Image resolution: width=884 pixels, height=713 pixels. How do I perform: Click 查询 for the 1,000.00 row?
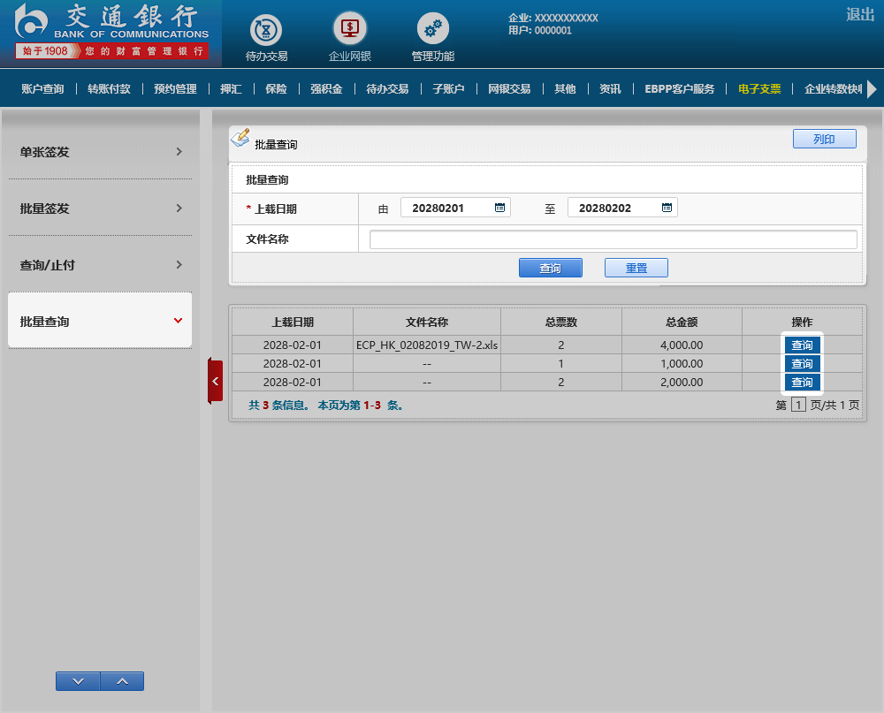[x=802, y=363]
